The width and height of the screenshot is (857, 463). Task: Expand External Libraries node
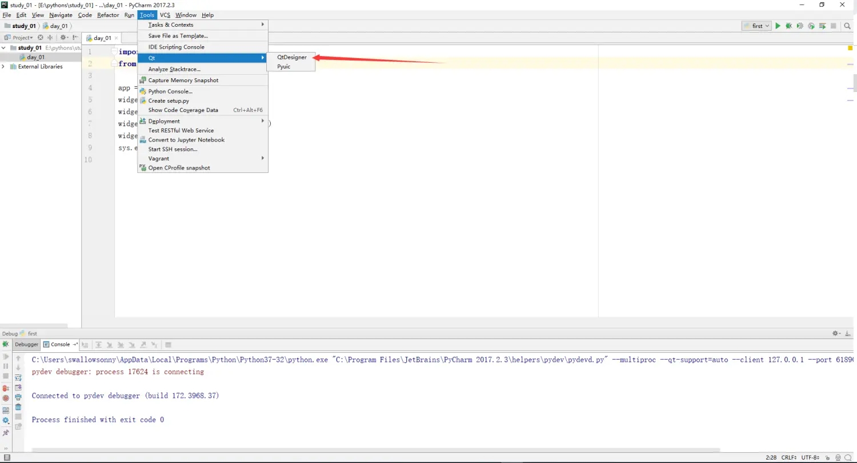pyautogui.click(x=4, y=66)
